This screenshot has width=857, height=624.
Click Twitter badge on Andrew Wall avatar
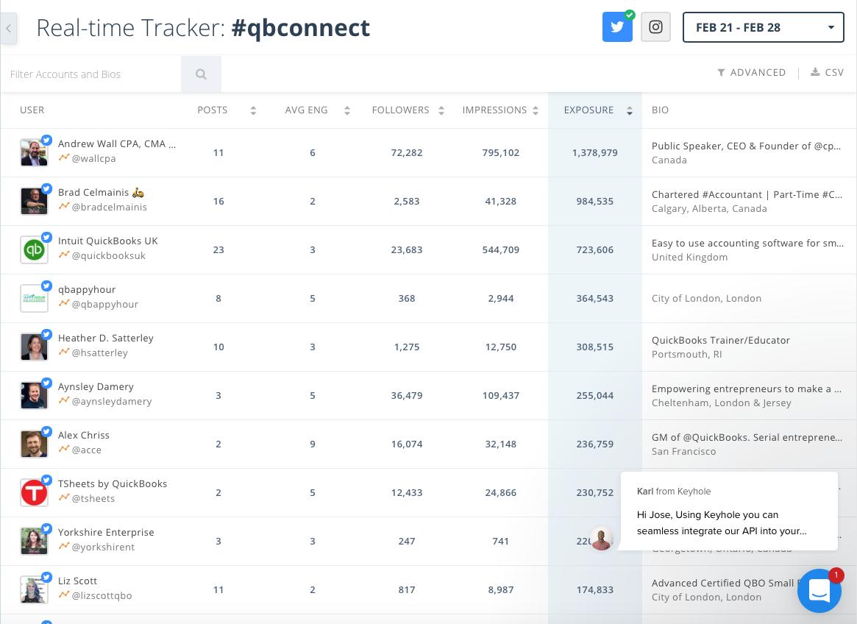coord(47,140)
